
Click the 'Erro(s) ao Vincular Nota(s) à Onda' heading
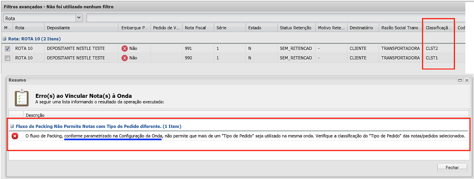tap(84, 96)
